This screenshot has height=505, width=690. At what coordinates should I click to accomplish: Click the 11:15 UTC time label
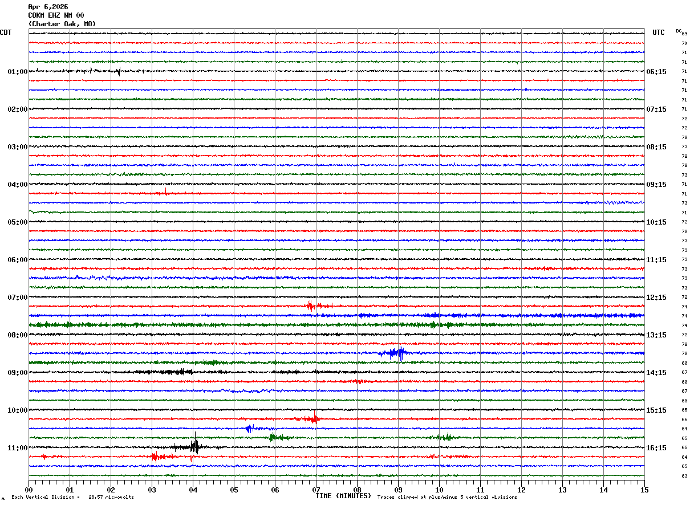[x=656, y=260]
